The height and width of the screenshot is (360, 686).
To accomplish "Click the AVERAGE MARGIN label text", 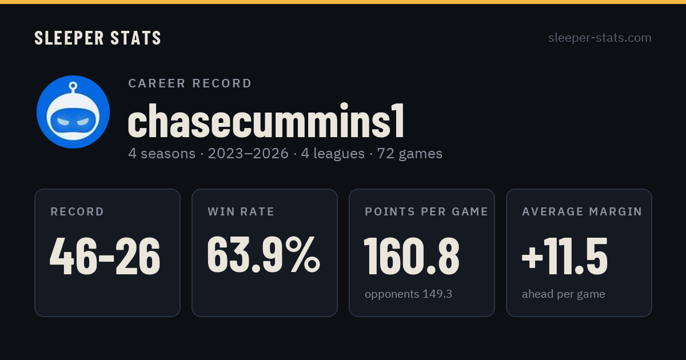I will (582, 212).
